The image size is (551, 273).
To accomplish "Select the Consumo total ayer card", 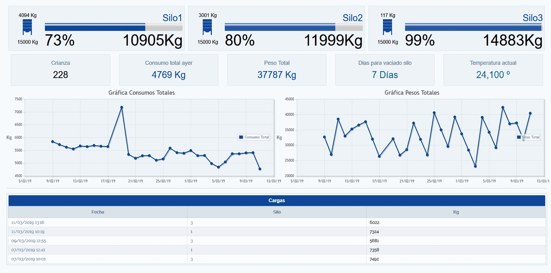I will pos(169,70).
